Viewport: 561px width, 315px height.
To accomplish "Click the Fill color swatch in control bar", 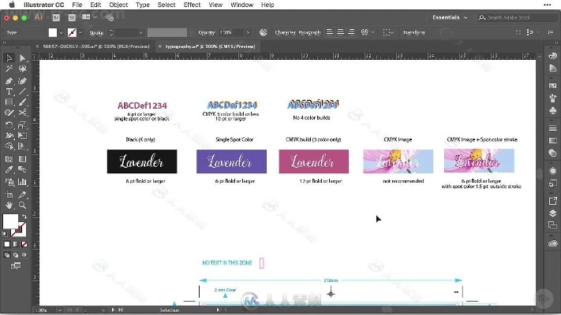I will coord(53,33).
